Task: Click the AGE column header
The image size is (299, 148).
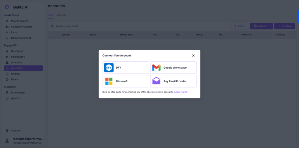Action: tap(155, 35)
